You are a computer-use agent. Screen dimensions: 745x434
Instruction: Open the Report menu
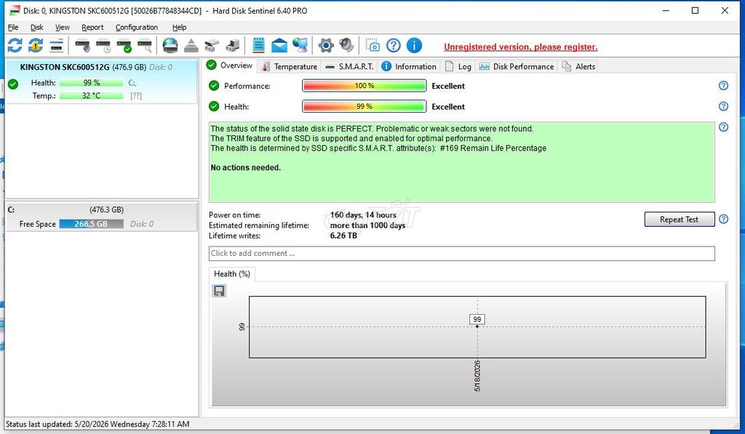pos(92,27)
